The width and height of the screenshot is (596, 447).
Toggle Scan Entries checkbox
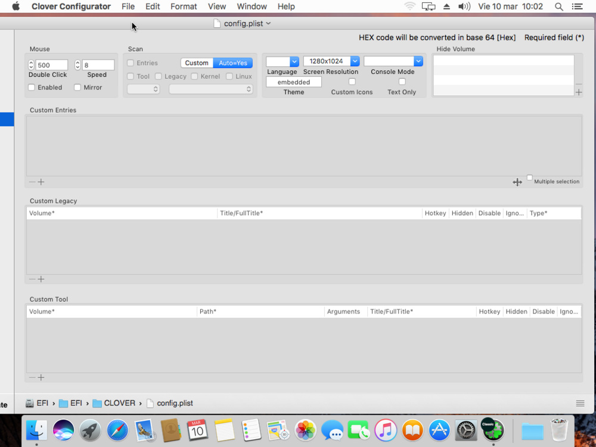[131, 63]
